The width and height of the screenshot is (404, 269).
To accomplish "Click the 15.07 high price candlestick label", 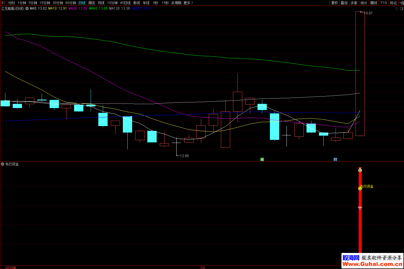I will pos(368,13).
